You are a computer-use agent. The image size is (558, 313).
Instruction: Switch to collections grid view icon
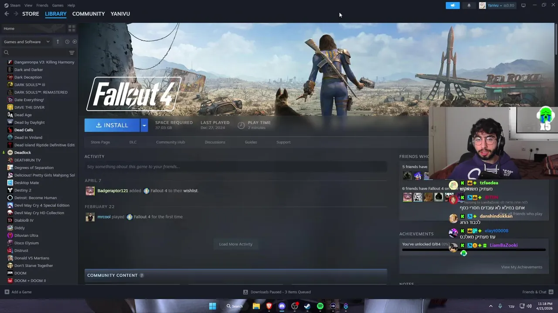[x=71, y=29]
